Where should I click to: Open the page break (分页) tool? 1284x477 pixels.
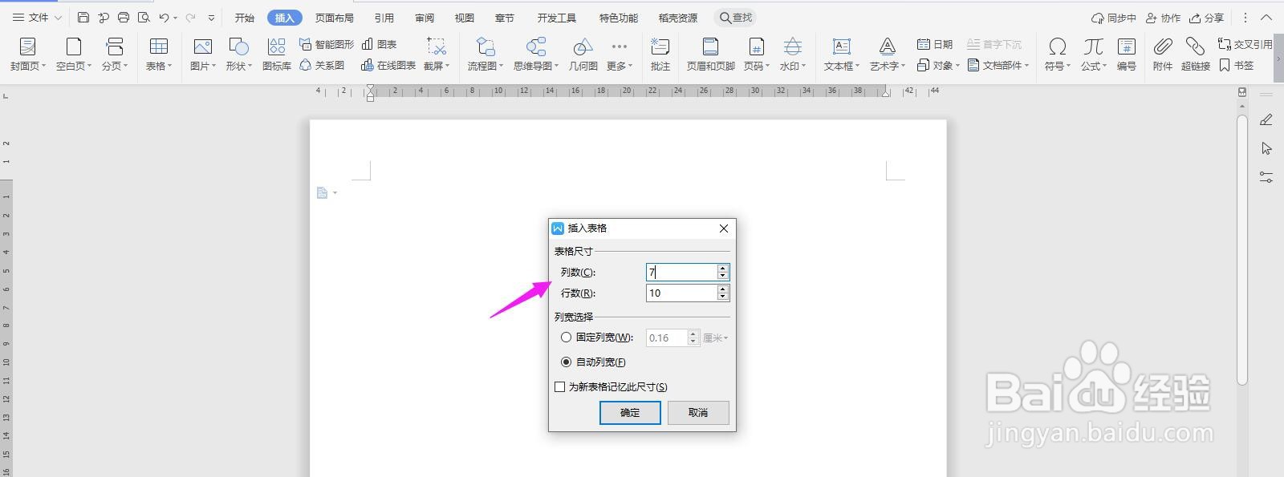tap(115, 54)
